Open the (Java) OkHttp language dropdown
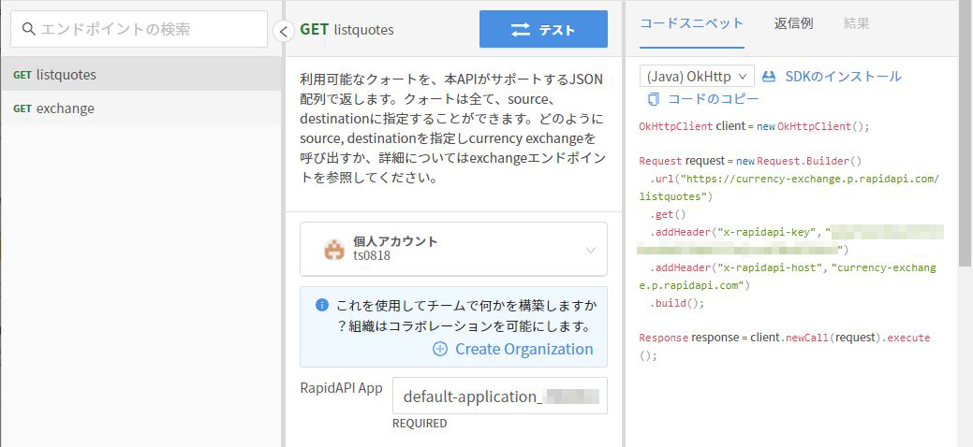The height and width of the screenshot is (447, 973). point(697,77)
